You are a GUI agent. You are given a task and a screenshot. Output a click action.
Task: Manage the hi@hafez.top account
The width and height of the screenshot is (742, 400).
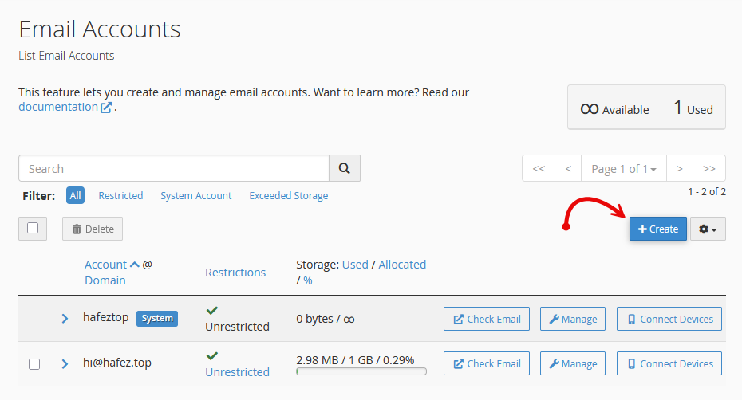(x=573, y=363)
